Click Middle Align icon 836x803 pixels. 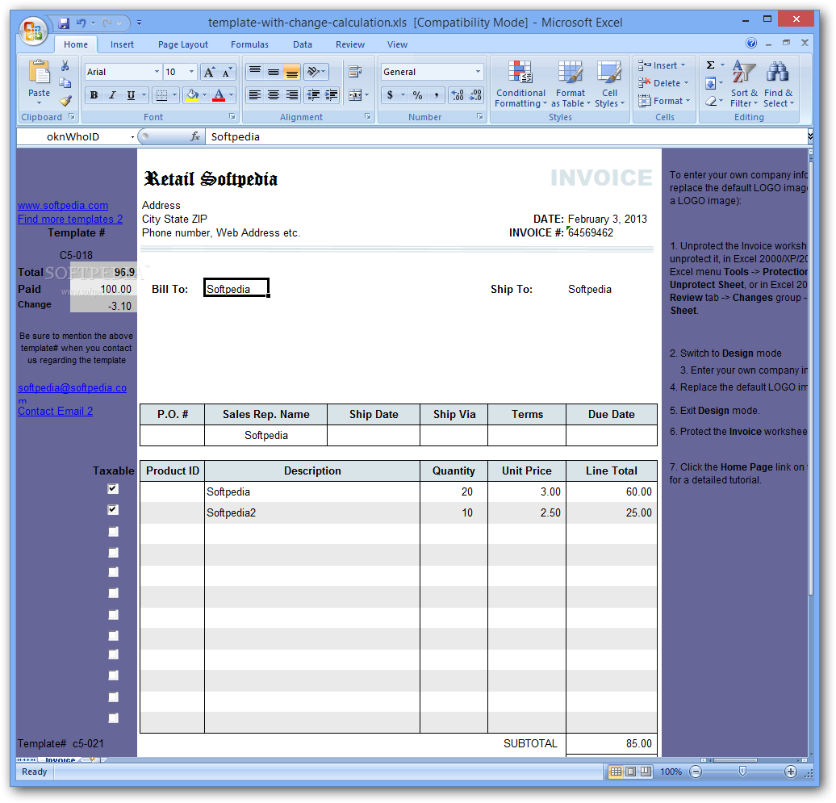[274, 72]
